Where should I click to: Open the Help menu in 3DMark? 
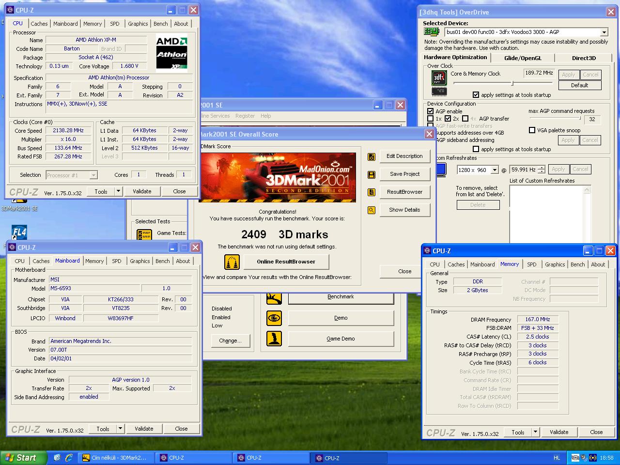coord(265,116)
